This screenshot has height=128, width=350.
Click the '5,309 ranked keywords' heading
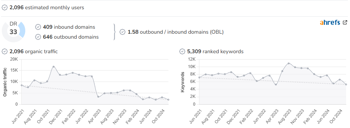(215, 51)
